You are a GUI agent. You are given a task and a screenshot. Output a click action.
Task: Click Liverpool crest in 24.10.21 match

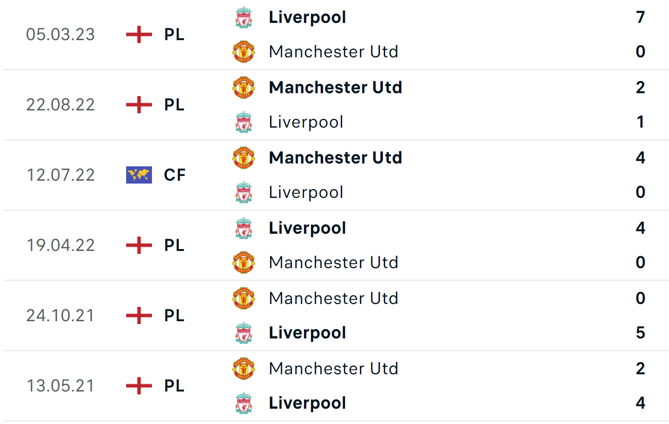click(x=244, y=333)
